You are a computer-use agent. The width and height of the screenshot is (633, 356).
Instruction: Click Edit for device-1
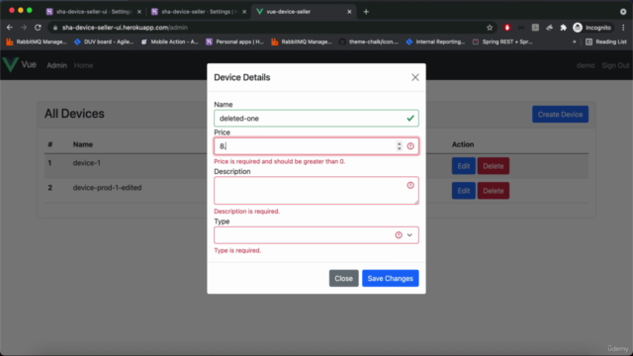464,166
